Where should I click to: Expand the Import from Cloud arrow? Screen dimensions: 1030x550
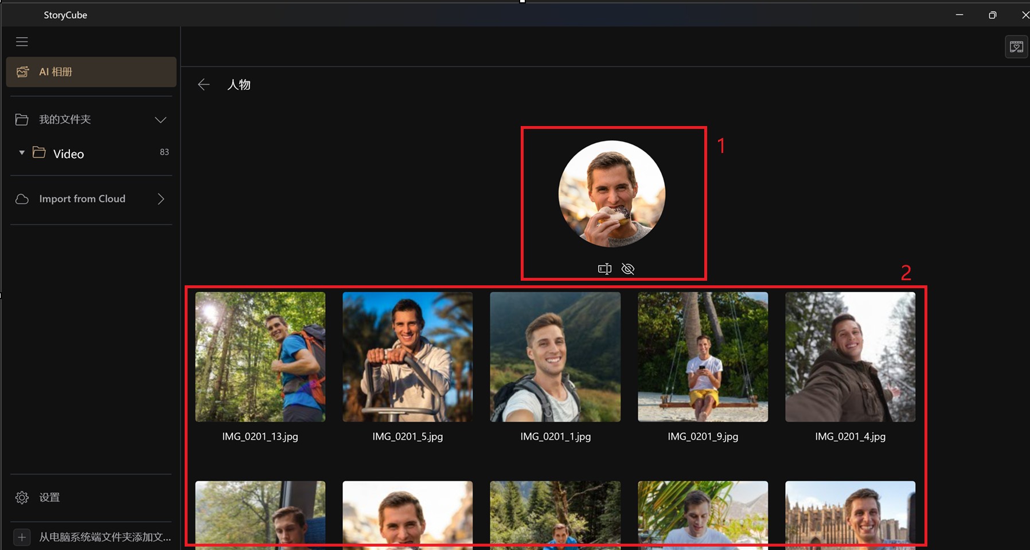[161, 199]
